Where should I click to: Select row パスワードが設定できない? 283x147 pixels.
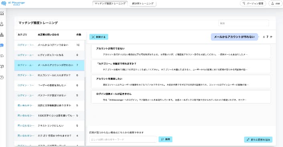(x=49, y=95)
